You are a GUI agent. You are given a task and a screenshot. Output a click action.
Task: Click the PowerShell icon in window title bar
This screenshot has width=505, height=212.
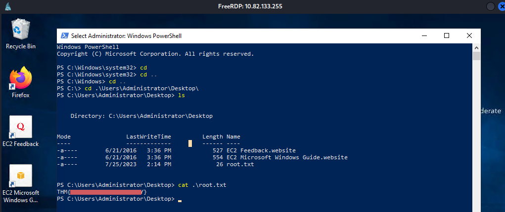tap(64, 35)
